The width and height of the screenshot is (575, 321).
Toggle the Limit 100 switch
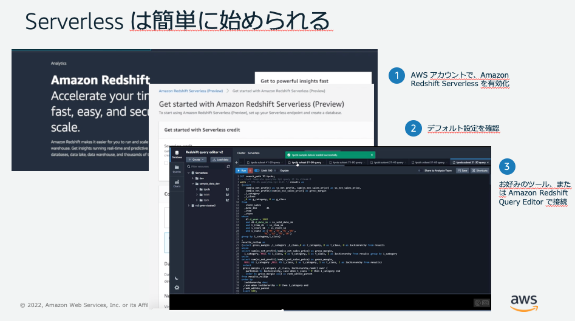[257, 171]
